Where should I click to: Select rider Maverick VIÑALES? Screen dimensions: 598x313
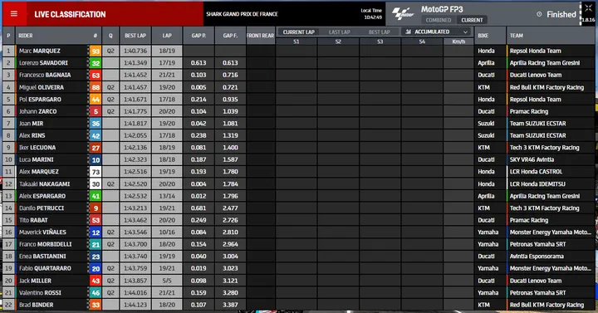pos(42,232)
